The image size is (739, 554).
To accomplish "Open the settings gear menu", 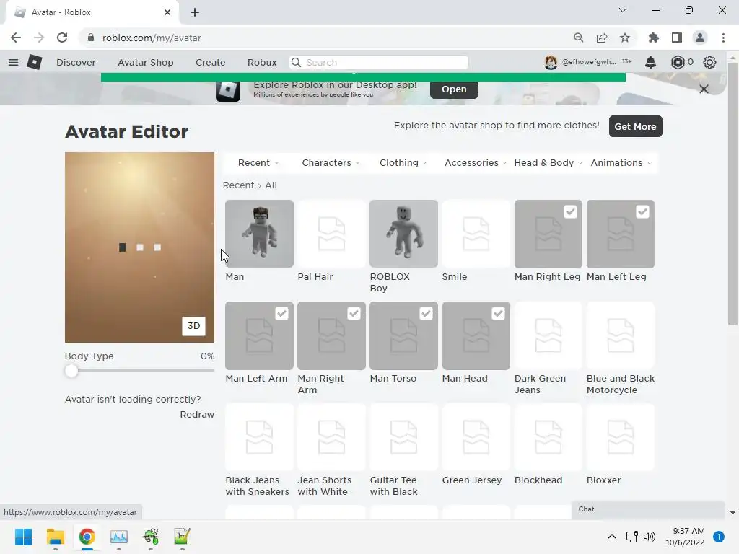I will tap(709, 62).
